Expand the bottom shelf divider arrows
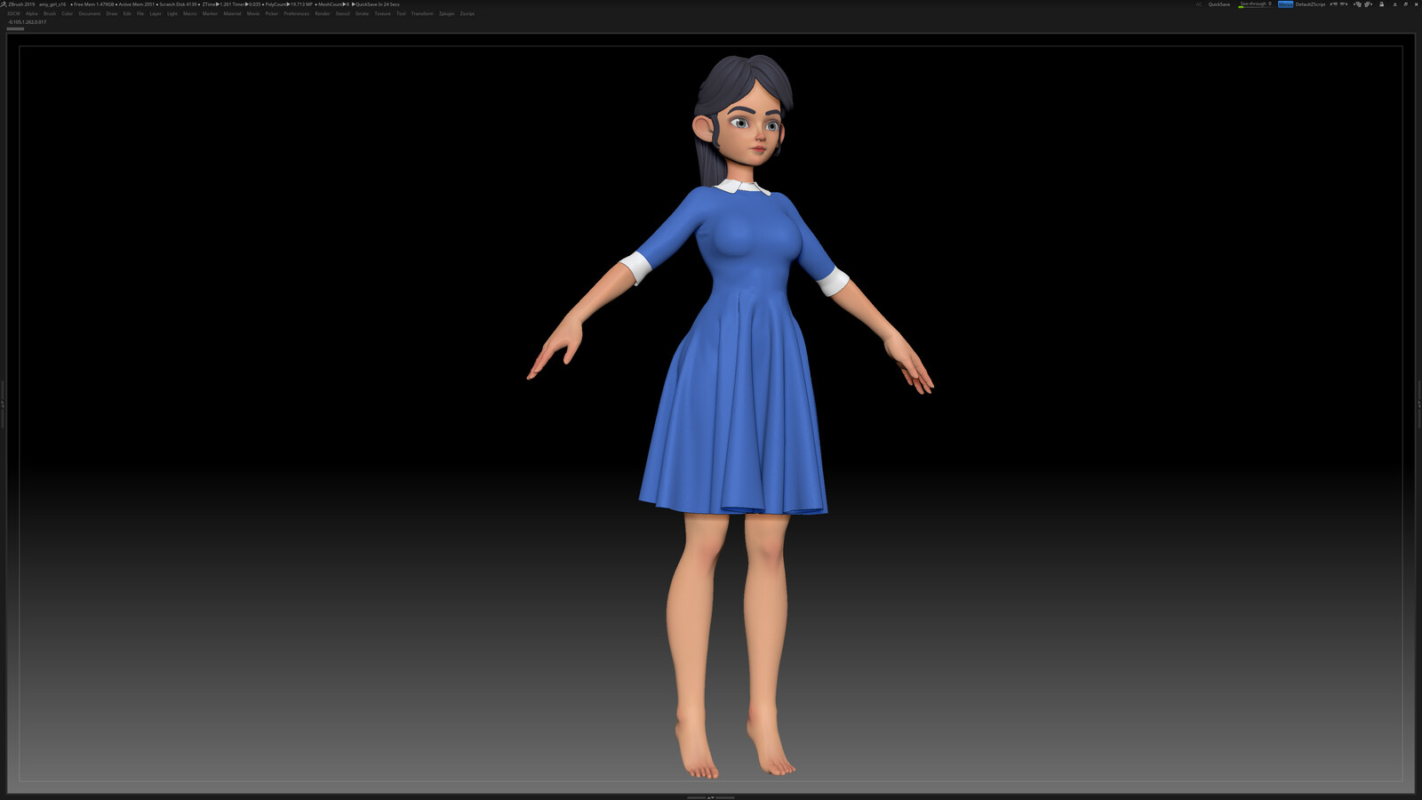The image size is (1422, 800). point(710,797)
